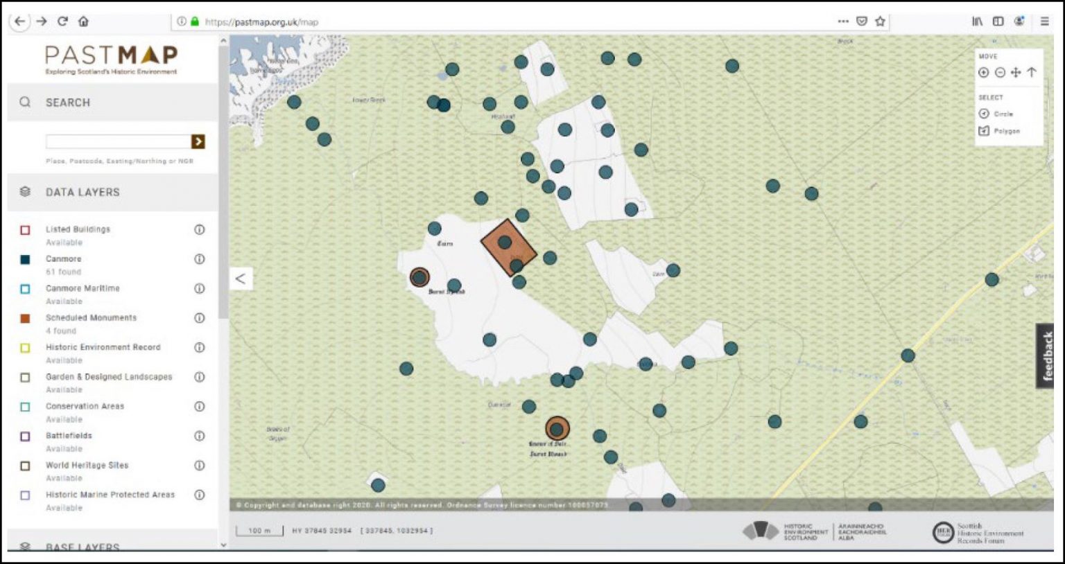1065x564 pixels.
Task: Click the up arrow icon in the Move panel
Action: point(1032,71)
